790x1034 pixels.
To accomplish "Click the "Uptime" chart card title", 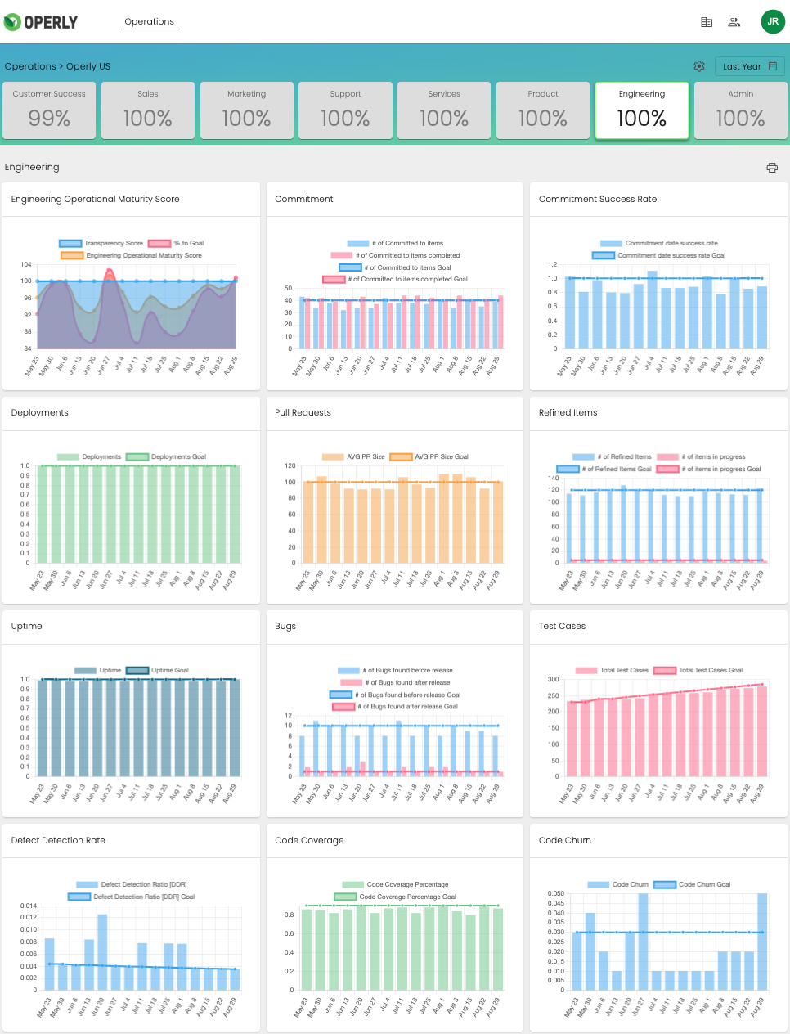I will pos(27,626).
